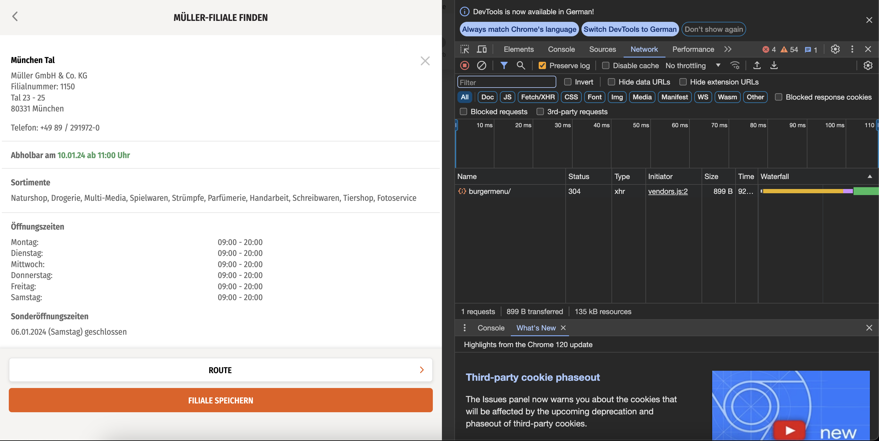The height and width of the screenshot is (441, 879).
Task: Click into the network Filter field
Action: click(507, 82)
